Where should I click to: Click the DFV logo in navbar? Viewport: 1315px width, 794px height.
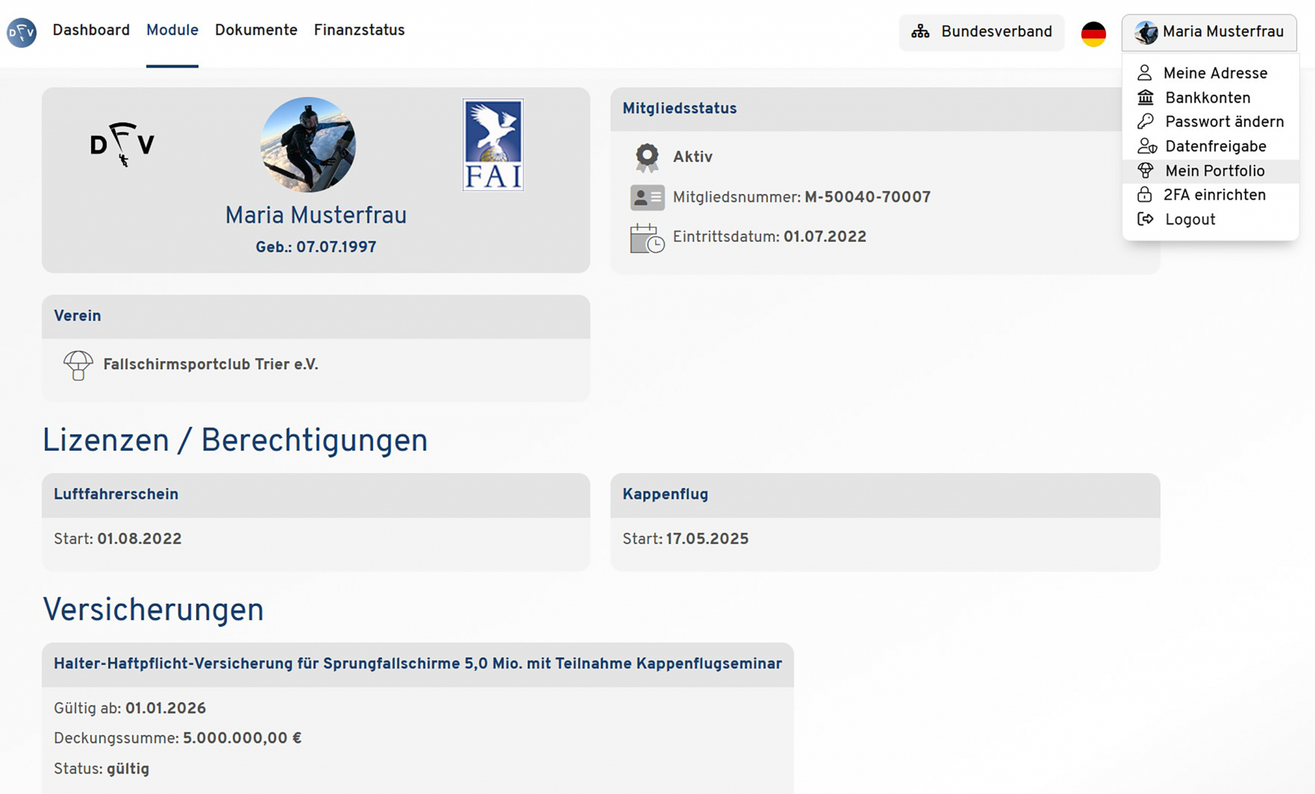click(21, 31)
